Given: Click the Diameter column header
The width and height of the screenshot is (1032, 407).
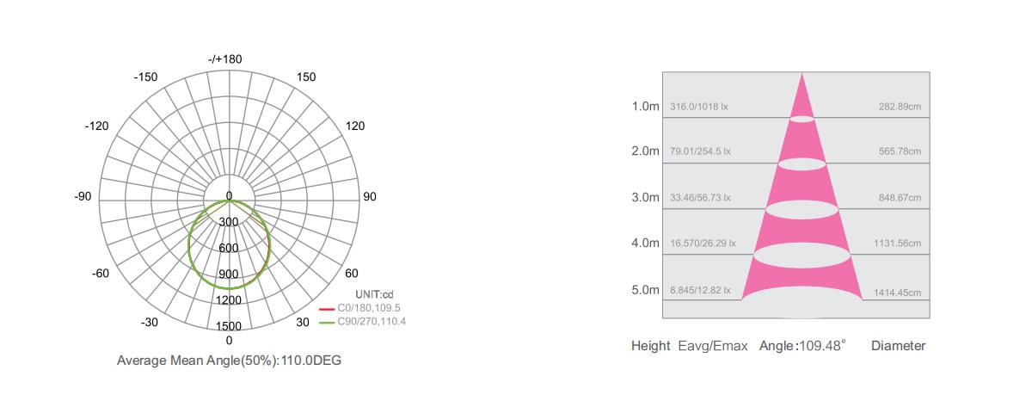Looking at the screenshot, I should 899,346.
